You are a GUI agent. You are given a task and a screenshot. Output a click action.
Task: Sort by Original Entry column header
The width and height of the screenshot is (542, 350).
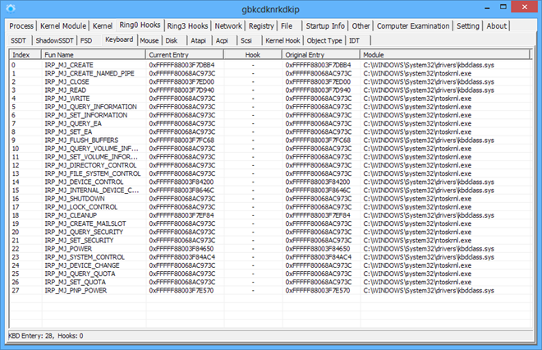[x=321, y=55]
